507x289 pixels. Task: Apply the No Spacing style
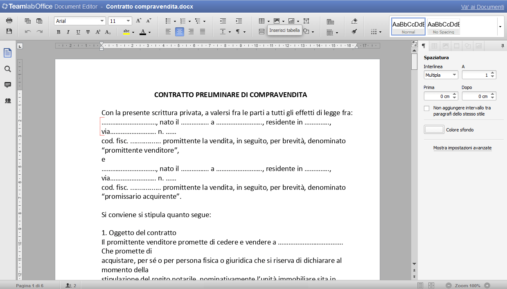pos(444,27)
